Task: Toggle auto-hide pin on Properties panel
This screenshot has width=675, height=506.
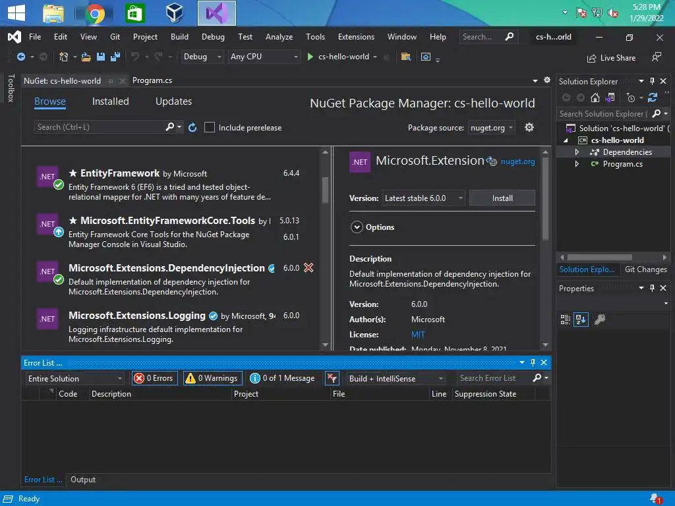Action: pyautogui.click(x=652, y=288)
